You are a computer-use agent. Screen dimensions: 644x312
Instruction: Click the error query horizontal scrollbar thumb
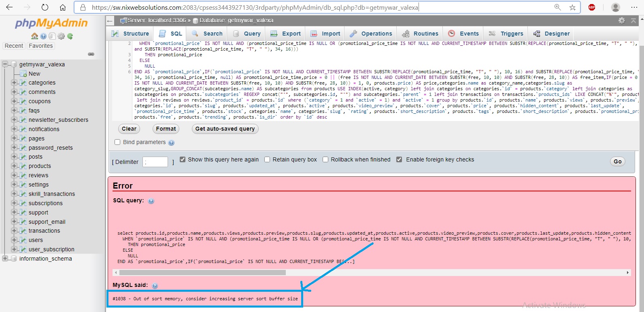click(x=202, y=272)
